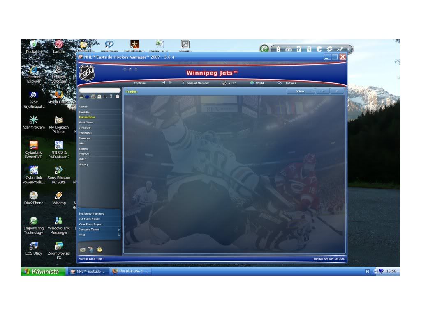Open the World menu

click(257, 83)
